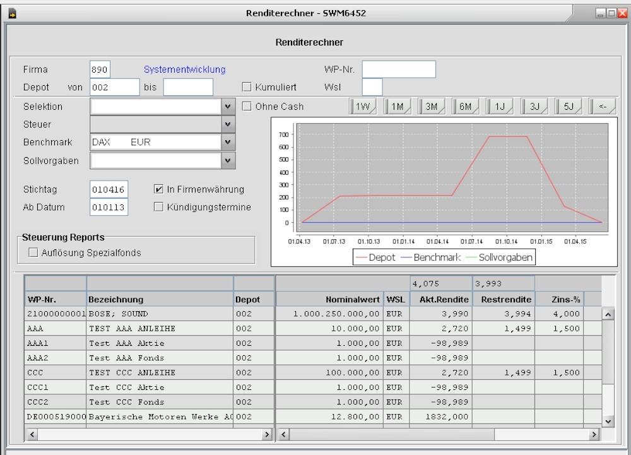Uncheck the In Firmenwährung option
Viewport: 631px width, 455px height.
pyautogui.click(x=159, y=189)
